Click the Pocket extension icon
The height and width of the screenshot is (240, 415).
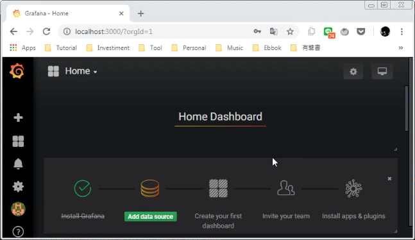click(x=360, y=32)
